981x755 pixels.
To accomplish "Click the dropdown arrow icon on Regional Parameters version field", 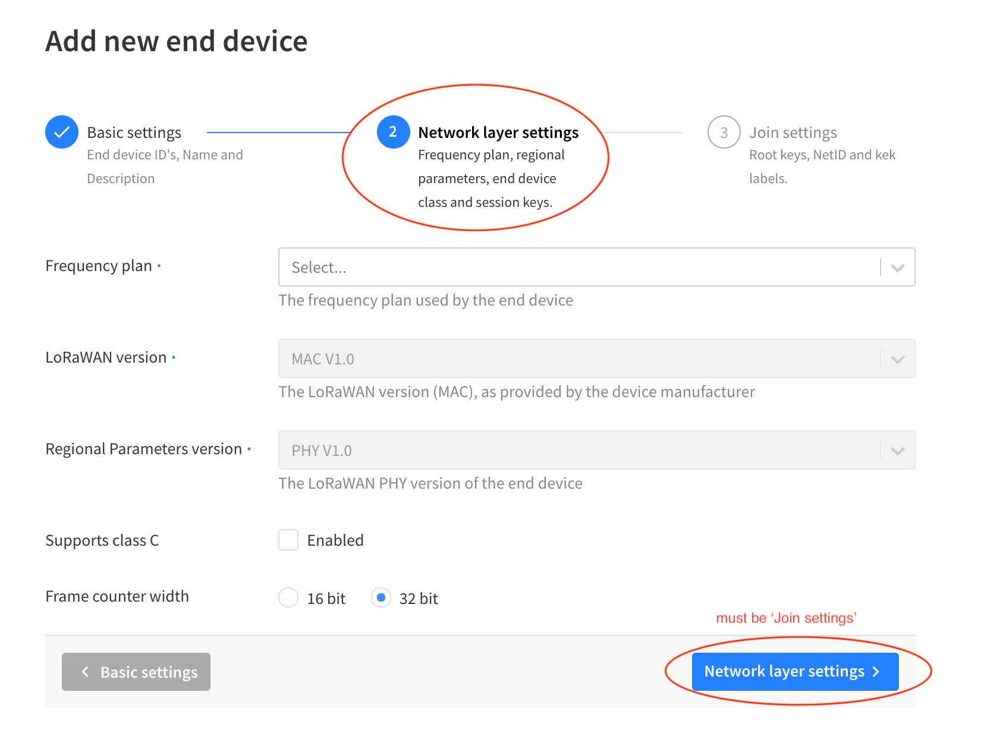I will [x=897, y=450].
